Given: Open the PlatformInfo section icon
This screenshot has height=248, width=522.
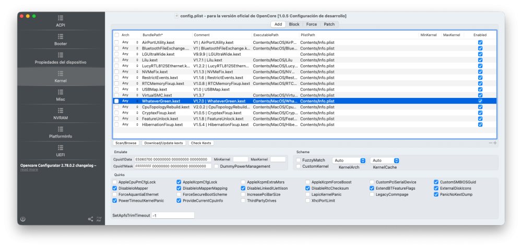Looking at the screenshot, I should tap(60, 129).
